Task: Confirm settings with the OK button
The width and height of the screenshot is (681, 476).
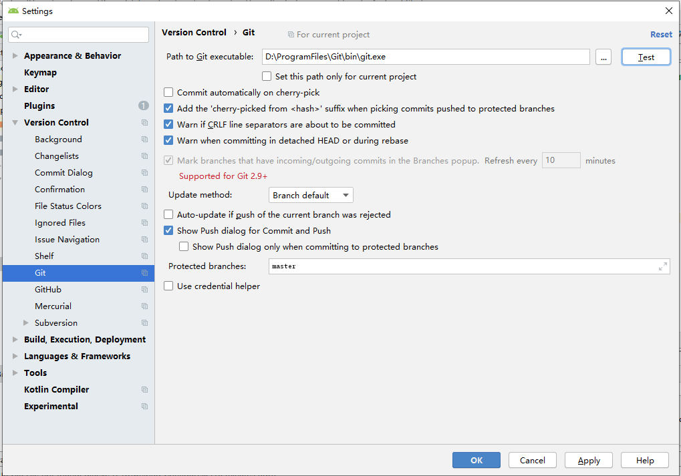Action: click(476, 461)
